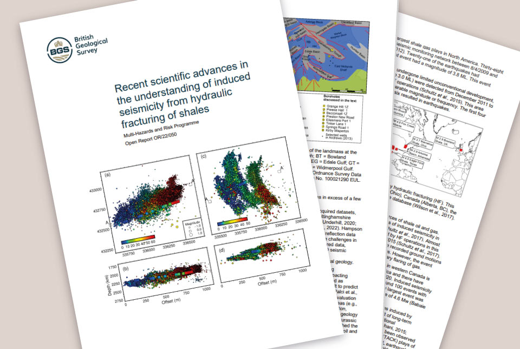This screenshot has height=349, width=520.
Task: Click the red Ohio marker on the world map
Action: coord(405,145)
